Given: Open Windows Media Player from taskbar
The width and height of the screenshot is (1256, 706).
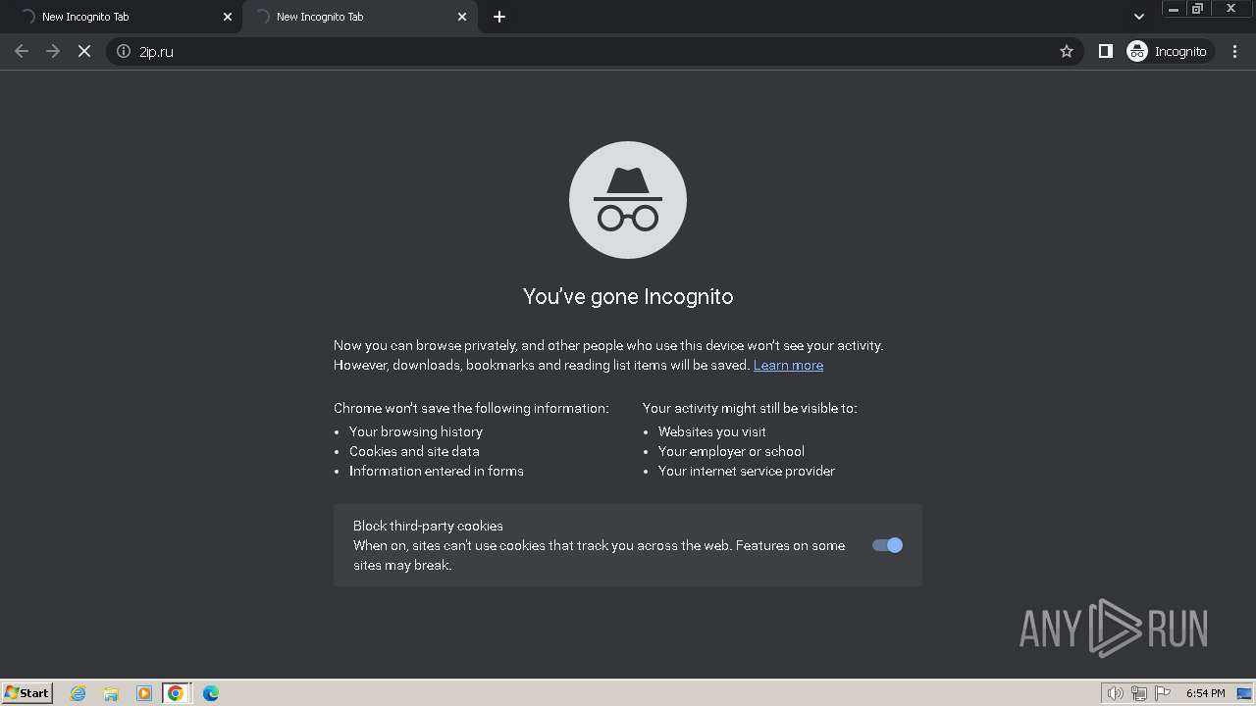Looking at the screenshot, I should 143,693.
